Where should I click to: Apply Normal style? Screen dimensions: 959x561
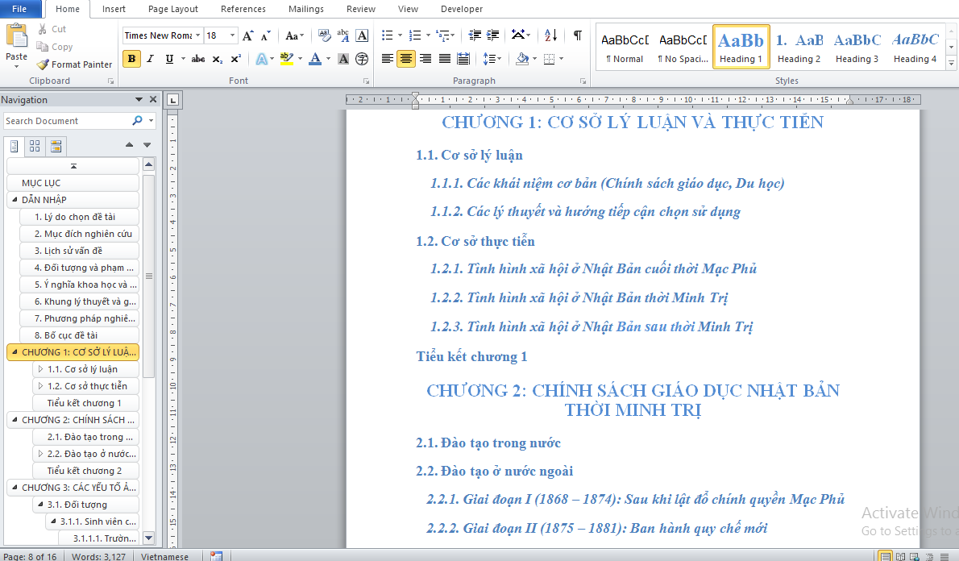[x=625, y=47]
